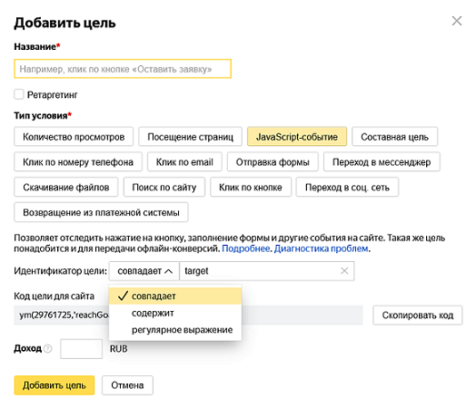Clear the target identifier field

344,271
